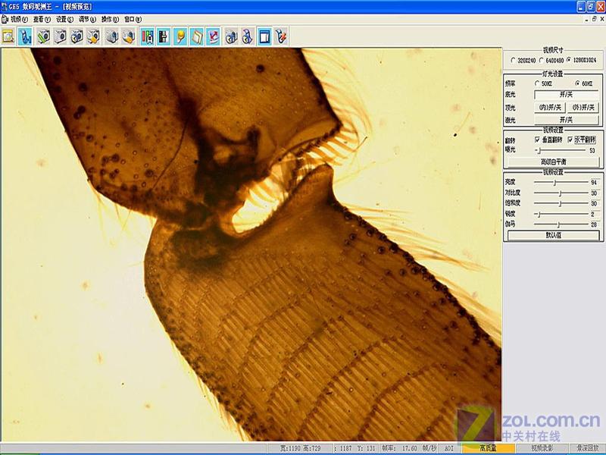The image size is (606, 455).
Task: Click the 高级白平衡 white balance button
Action: coord(553,162)
